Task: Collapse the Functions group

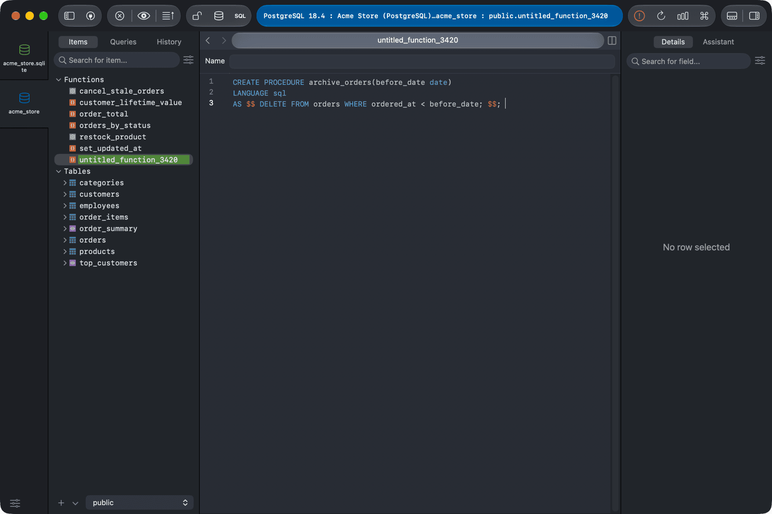Action: [x=58, y=80]
